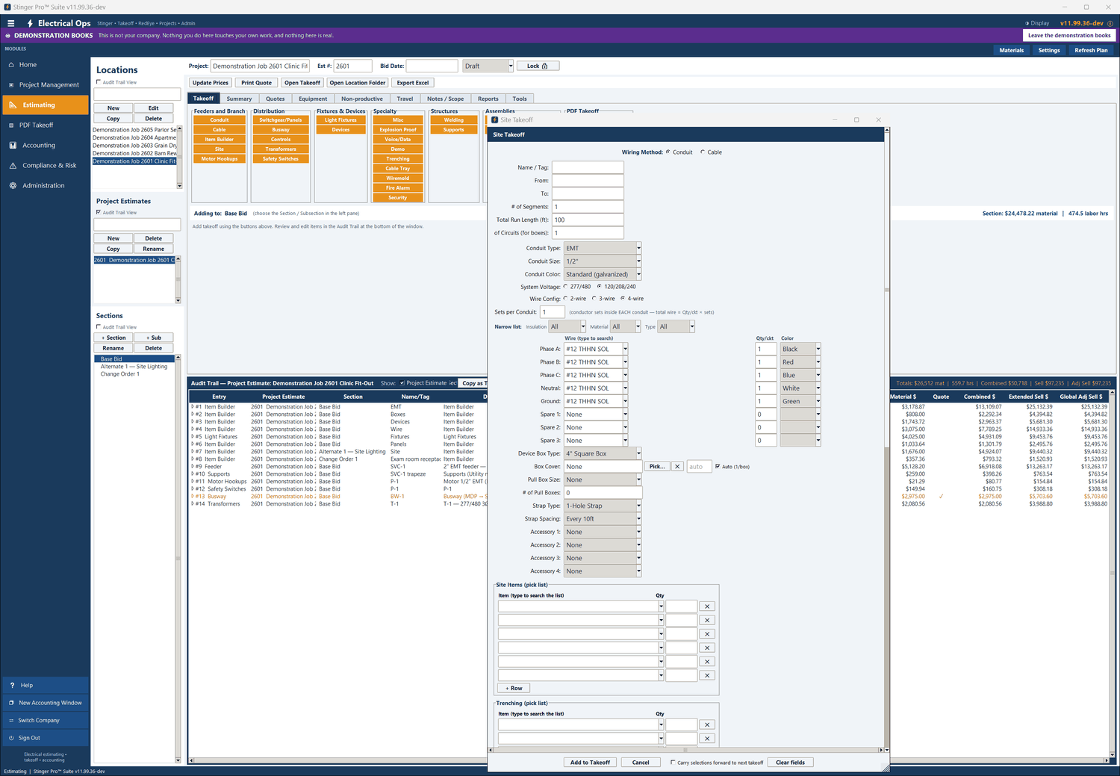The image size is (1120, 776).
Task: Remove the first Site Items row
Action: coord(707,606)
